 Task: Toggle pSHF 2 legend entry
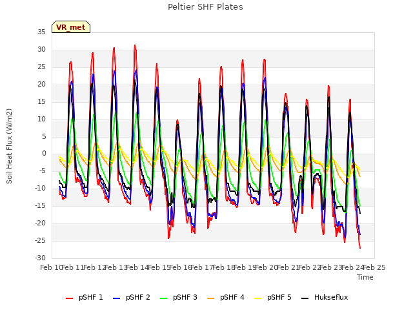132,297
